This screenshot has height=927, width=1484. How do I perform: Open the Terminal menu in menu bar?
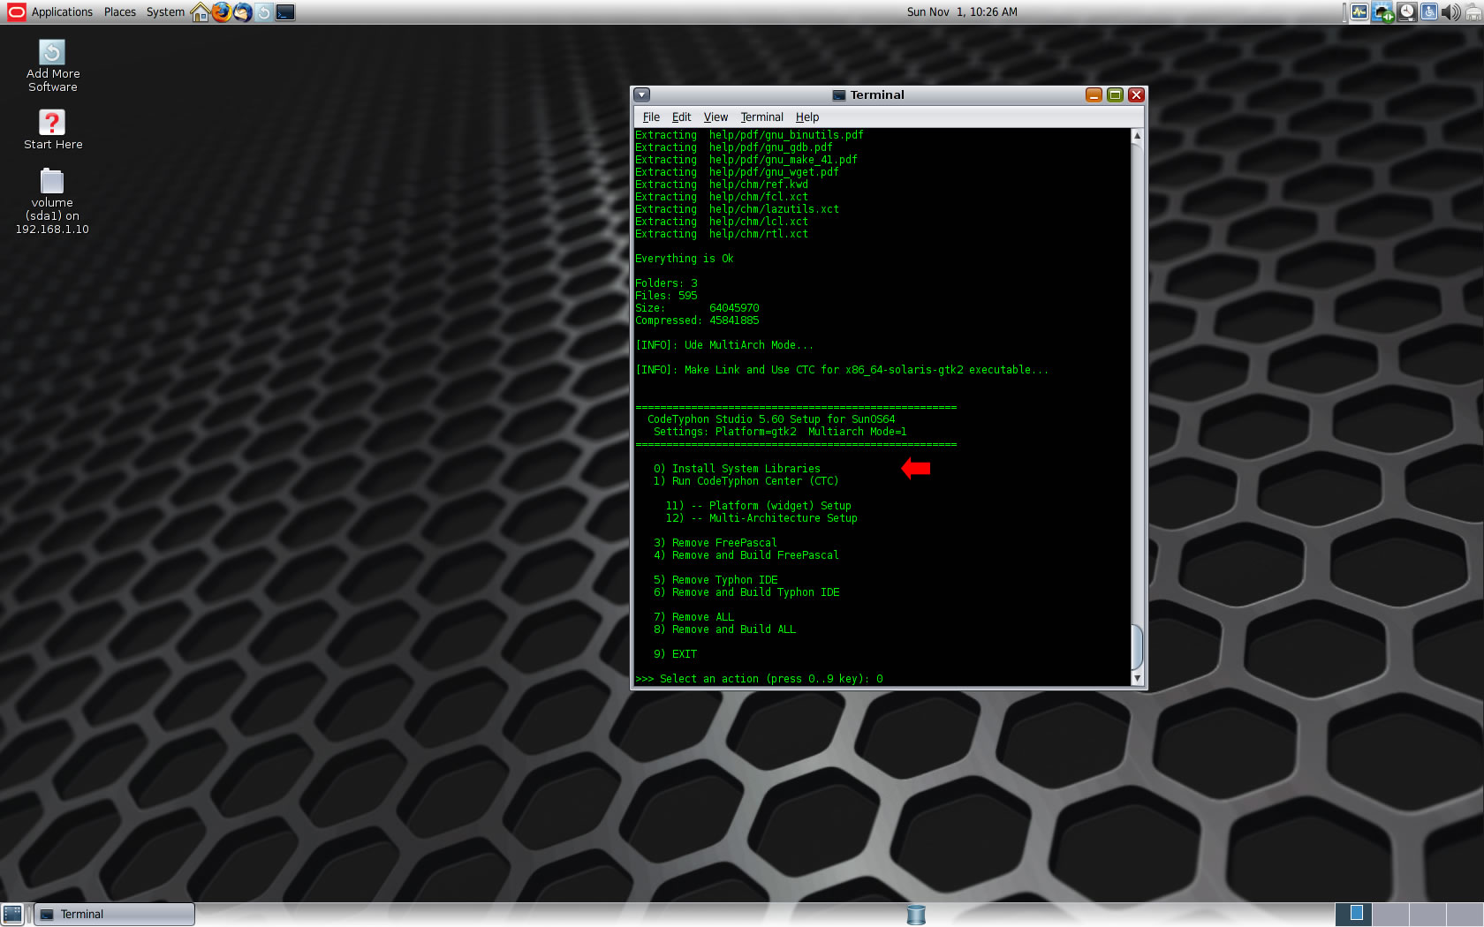tap(761, 117)
